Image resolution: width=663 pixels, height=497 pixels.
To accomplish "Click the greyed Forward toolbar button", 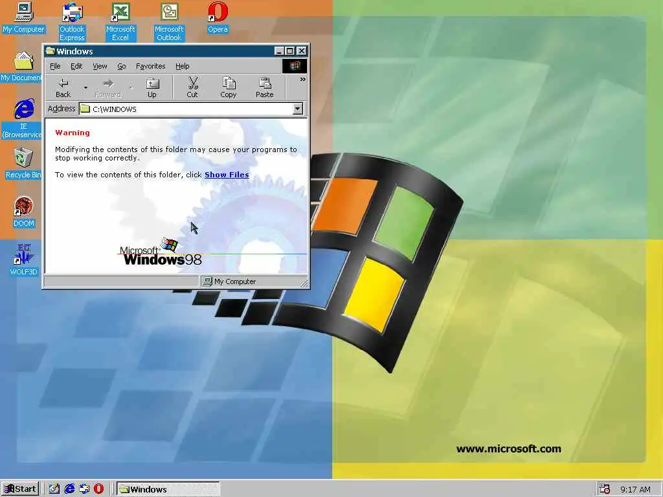I will [x=108, y=88].
